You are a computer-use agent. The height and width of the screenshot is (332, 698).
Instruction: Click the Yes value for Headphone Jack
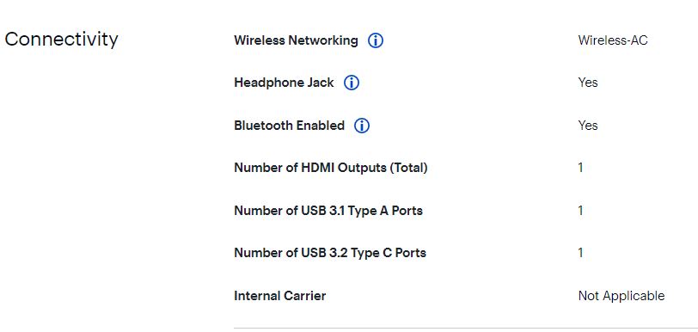588,83
